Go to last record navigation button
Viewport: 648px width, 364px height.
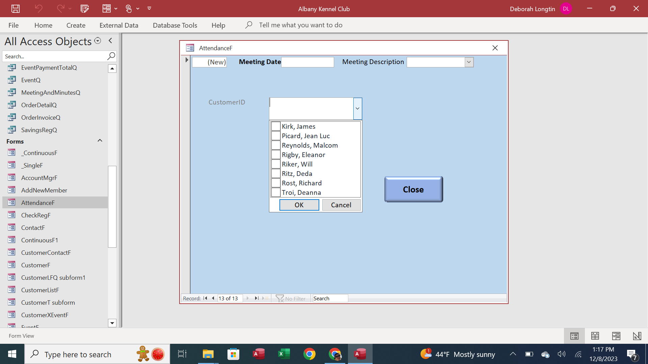click(x=256, y=298)
